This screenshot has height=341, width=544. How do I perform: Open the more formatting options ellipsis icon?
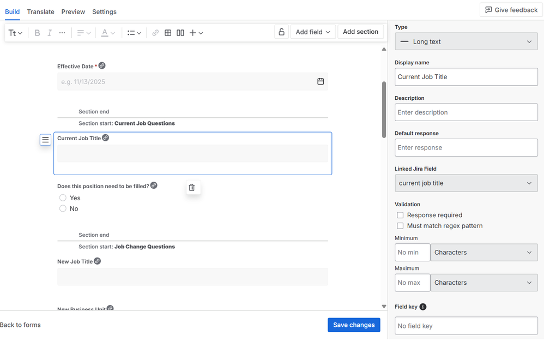[62, 32]
